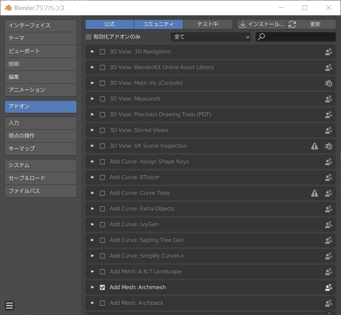Enable VR Scene Inspection checkbox

click(x=102, y=146)
